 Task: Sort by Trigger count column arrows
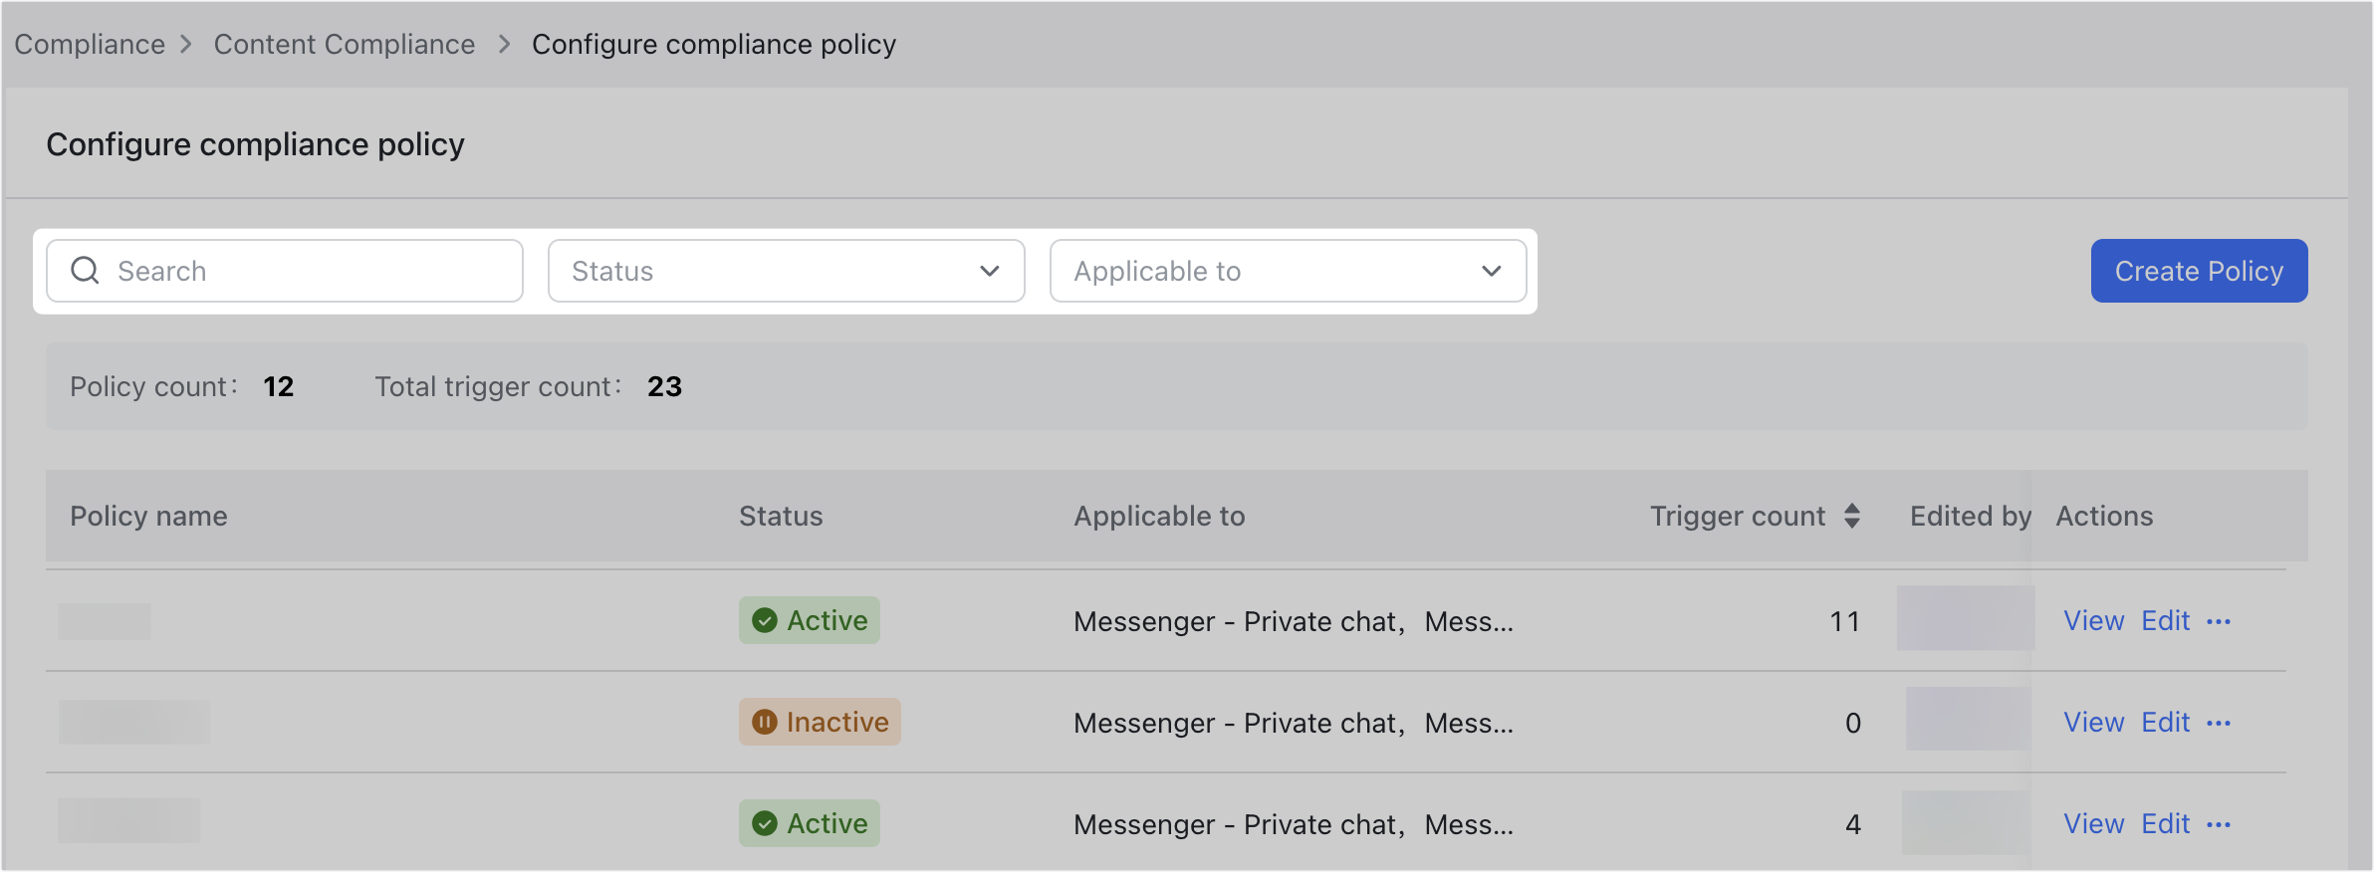click(x=1852, y=516)
